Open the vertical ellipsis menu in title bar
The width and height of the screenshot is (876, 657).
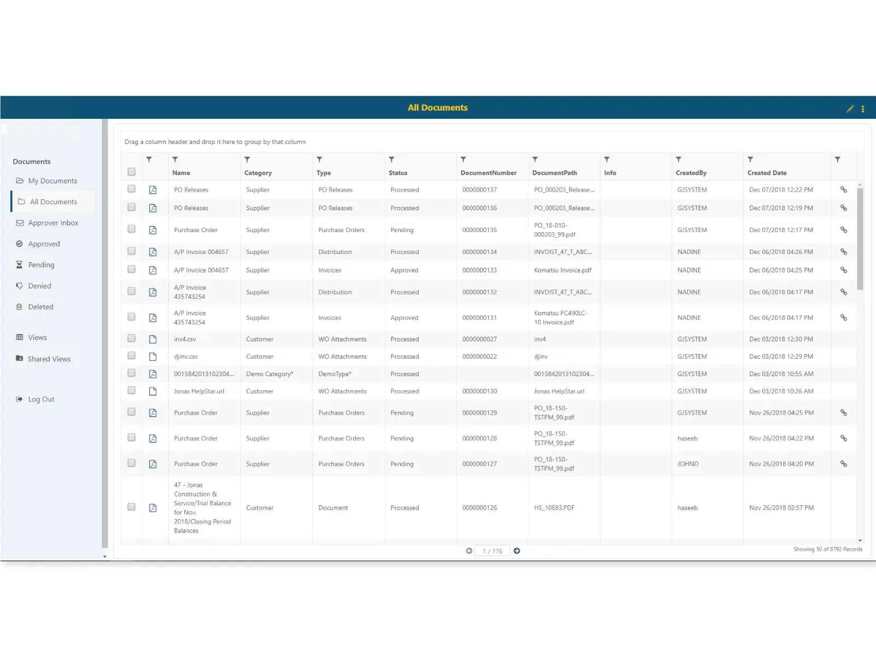pyautogui.click(x=863, y=108)
